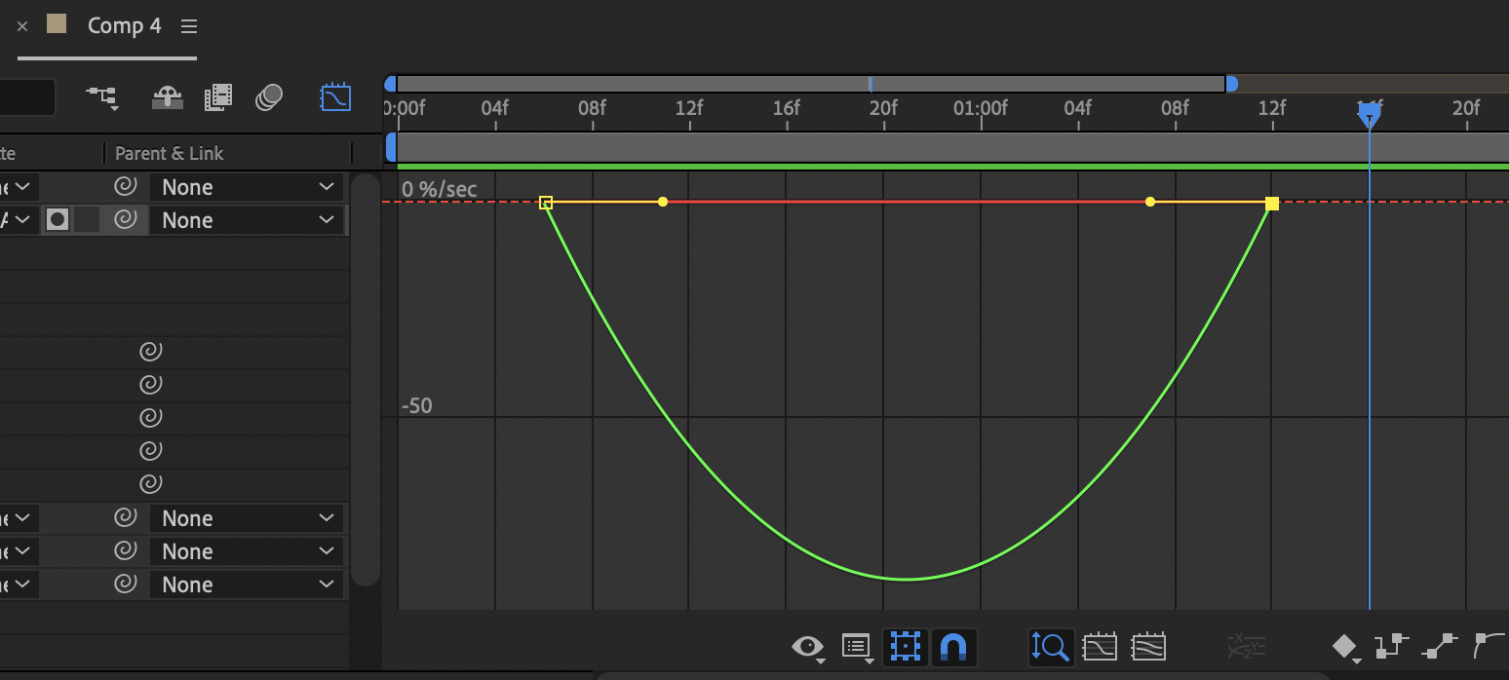Enable Frame Blending for the composition
The width and height of the screenshot is (1509, 680).
coord(218,97)
